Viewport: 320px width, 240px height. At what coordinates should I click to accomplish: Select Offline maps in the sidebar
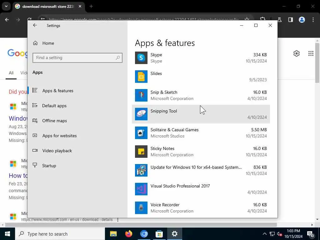click(x=54, y=121)
